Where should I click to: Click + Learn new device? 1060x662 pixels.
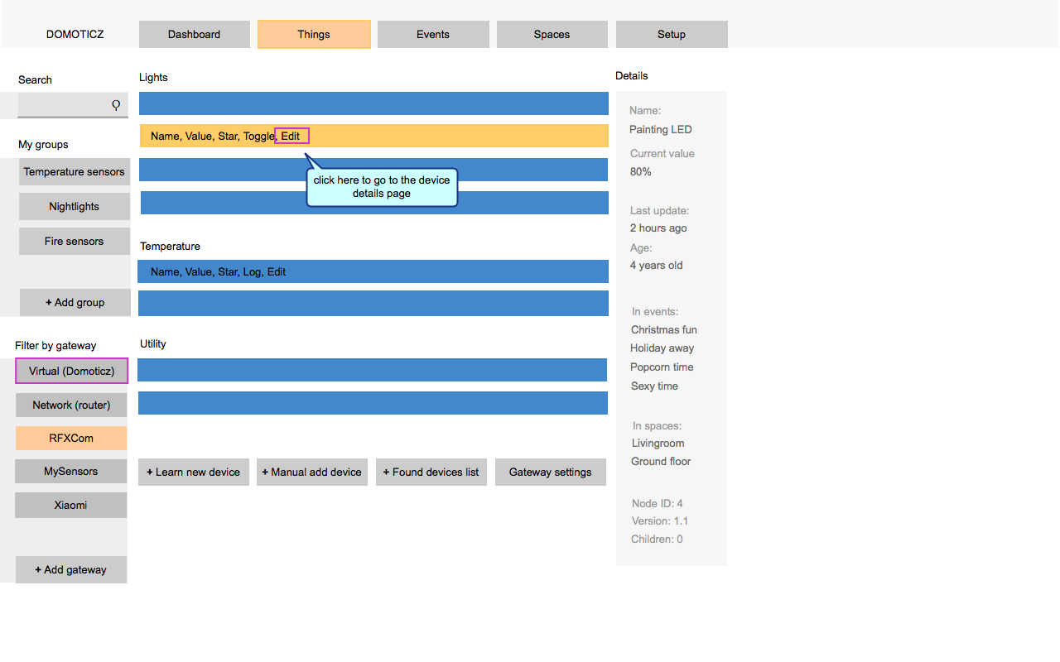[x=194, y=473]
